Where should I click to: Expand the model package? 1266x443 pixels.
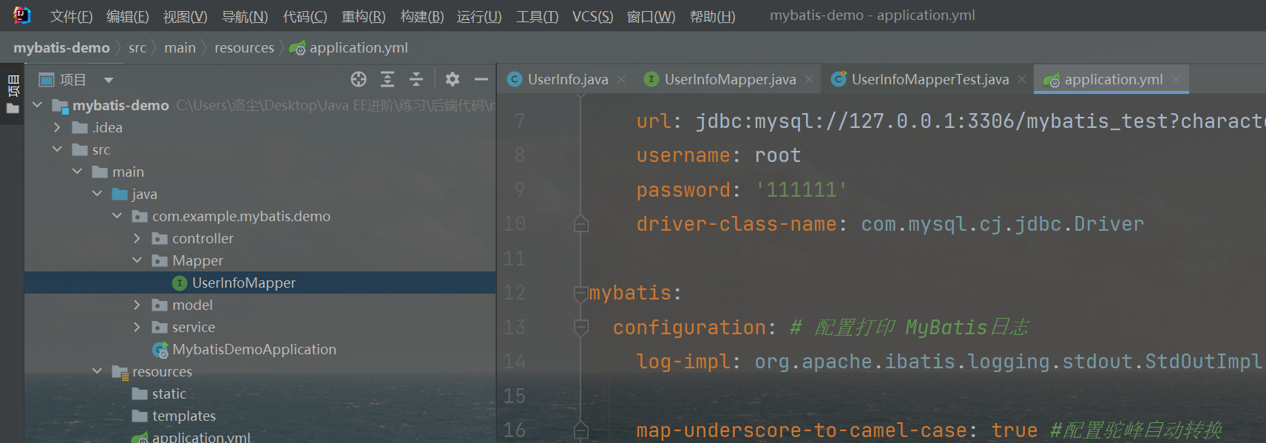tap(138, 305)
